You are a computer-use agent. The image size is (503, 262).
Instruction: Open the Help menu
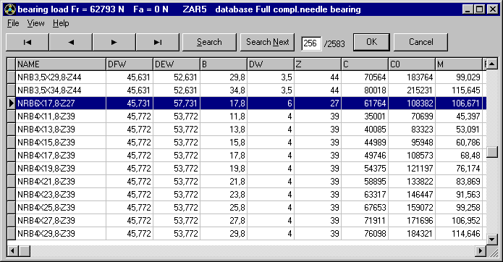coord(61,23)
